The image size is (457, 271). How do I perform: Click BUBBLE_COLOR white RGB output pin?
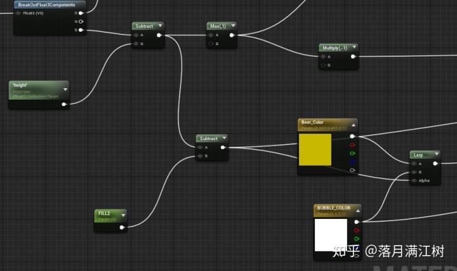pos(356,222)
